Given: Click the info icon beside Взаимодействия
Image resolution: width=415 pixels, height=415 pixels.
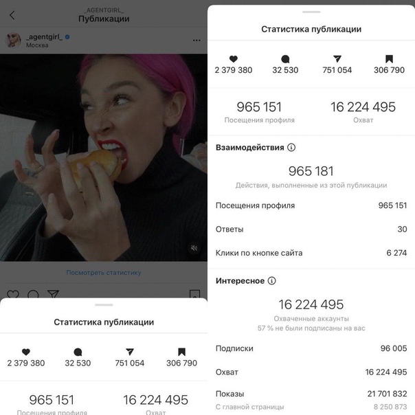Looking at the screenshot, I should tap(291, 147).
